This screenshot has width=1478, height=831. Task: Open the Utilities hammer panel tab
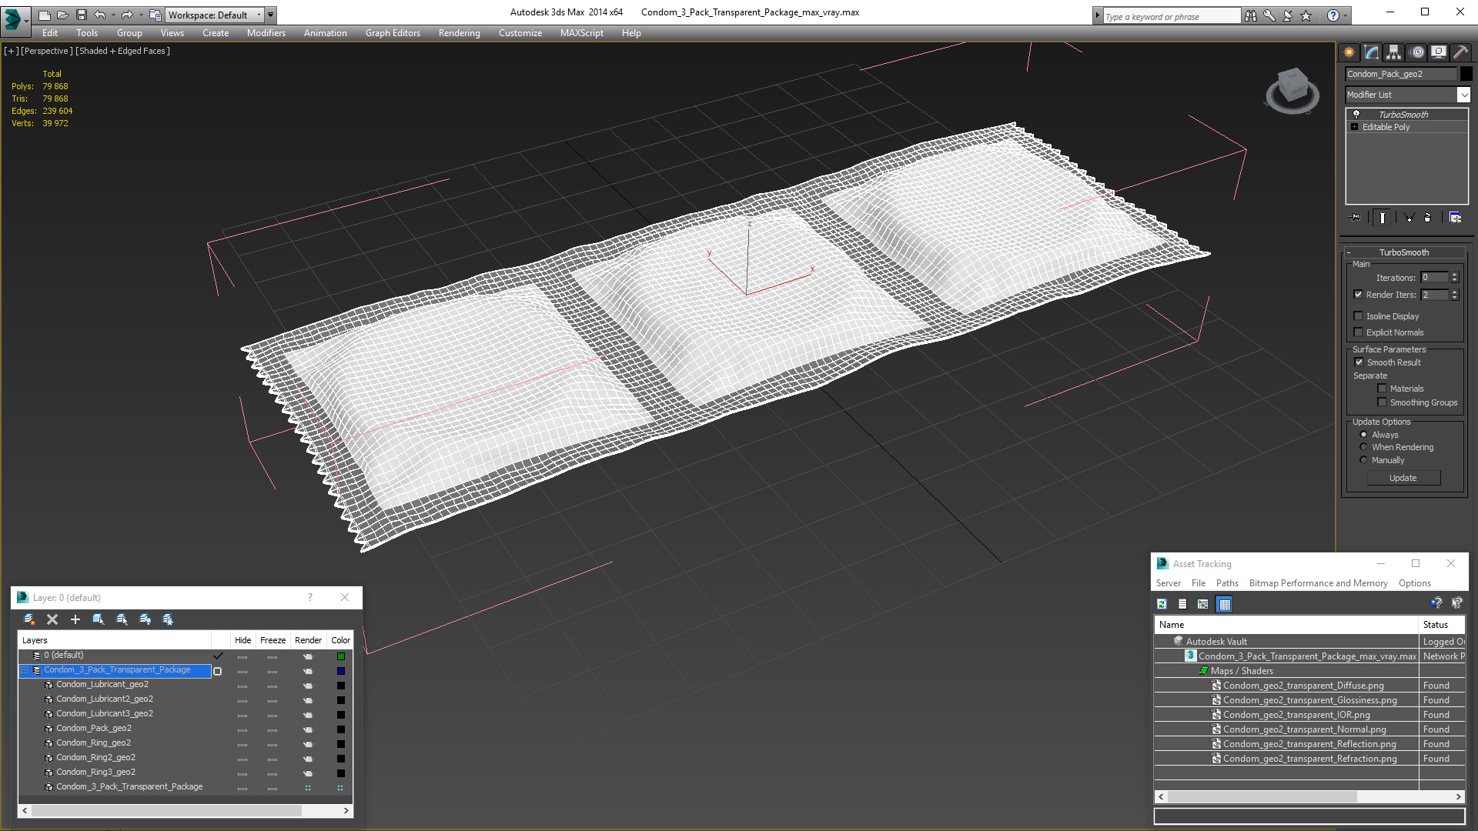(x=1460, y=52)
